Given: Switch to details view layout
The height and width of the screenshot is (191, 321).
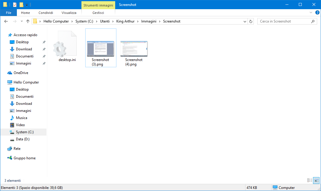Looking at the screenshot, I should (x=310, y=180).
